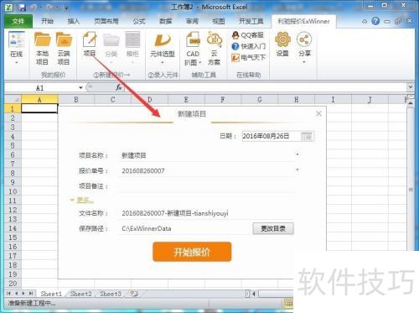The image size is (419, 313).
Task: Select column J header
Action: [370, 99]
